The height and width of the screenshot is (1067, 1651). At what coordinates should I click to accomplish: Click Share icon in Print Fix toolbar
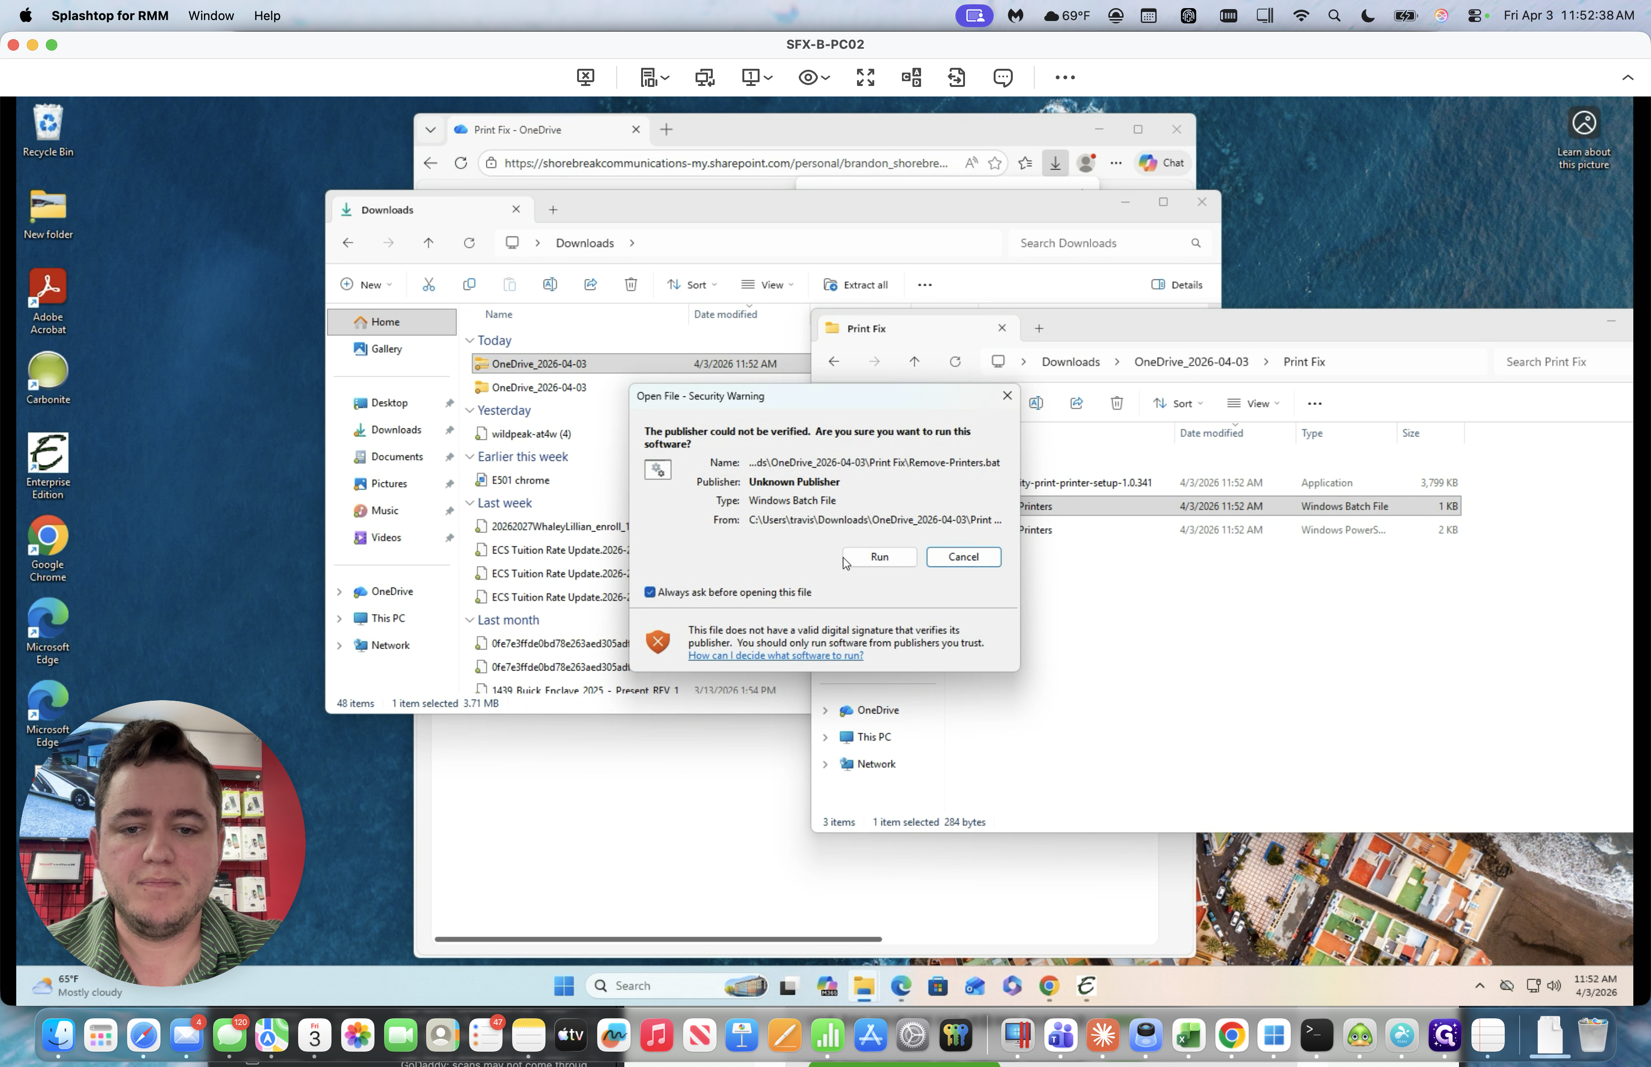tap(1076, 403)
